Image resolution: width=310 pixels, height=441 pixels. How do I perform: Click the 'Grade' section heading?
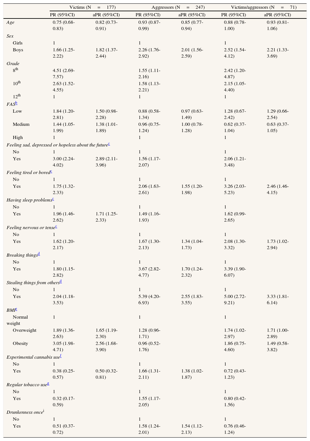click(13, 63)
